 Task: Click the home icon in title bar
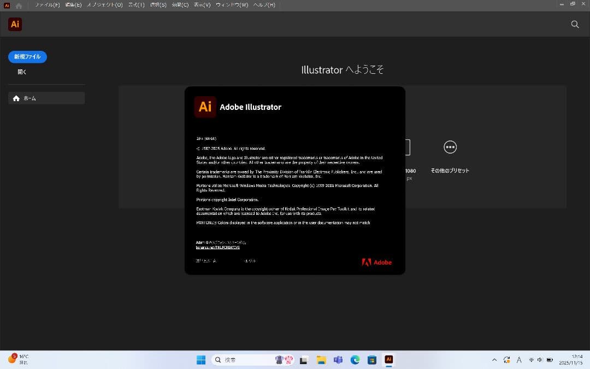coord(19,5)
